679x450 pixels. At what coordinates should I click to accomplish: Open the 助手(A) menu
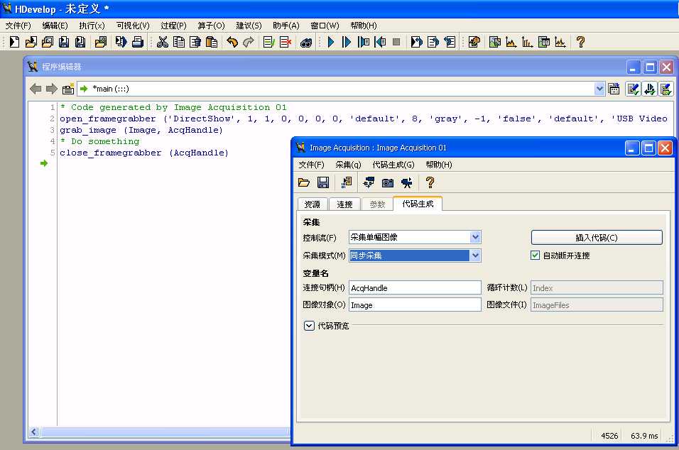(286, 26)
